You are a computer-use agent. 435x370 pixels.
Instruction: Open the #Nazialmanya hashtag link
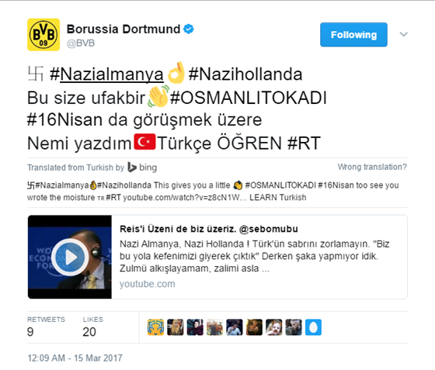(x=106, y=74)
